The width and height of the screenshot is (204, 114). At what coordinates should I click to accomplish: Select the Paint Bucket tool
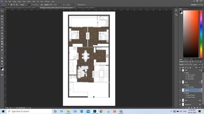[2, 41]
